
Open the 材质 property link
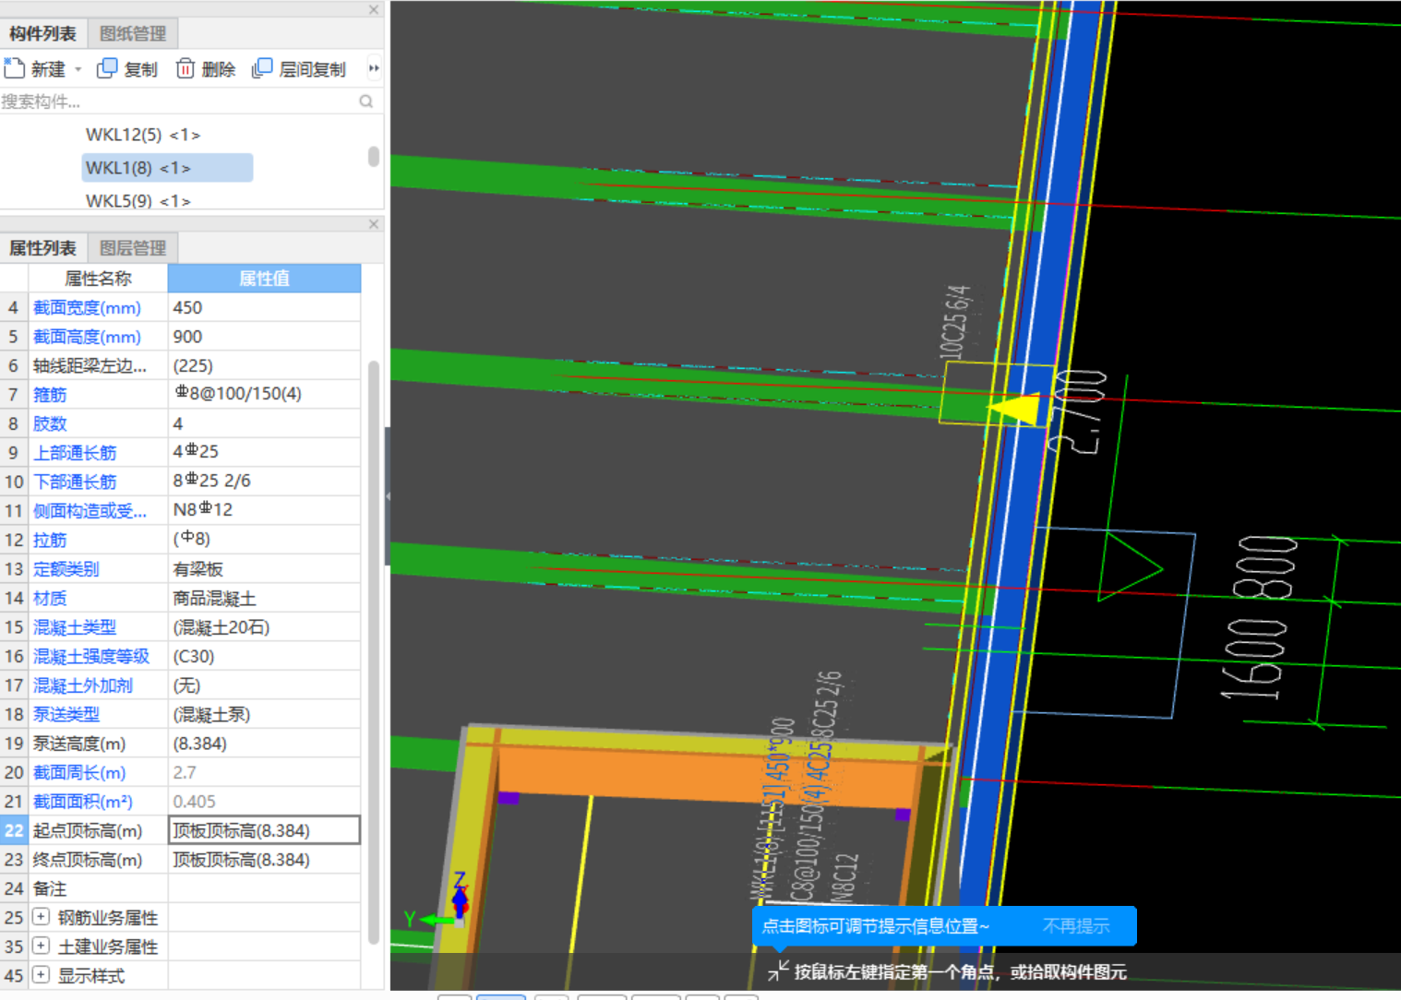tap(50, 598)
